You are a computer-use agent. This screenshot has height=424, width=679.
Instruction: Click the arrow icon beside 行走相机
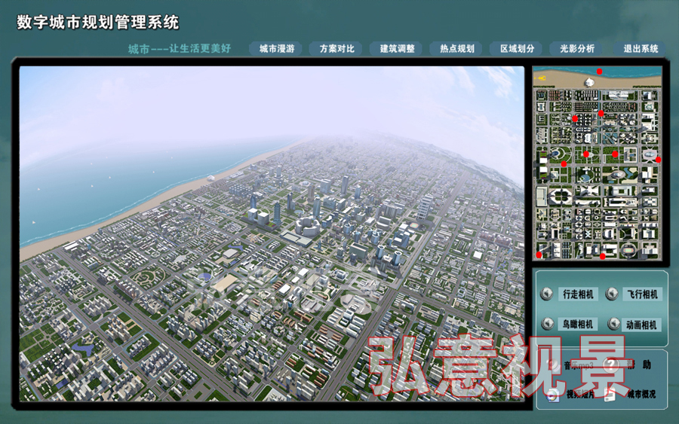click(547, 294)
